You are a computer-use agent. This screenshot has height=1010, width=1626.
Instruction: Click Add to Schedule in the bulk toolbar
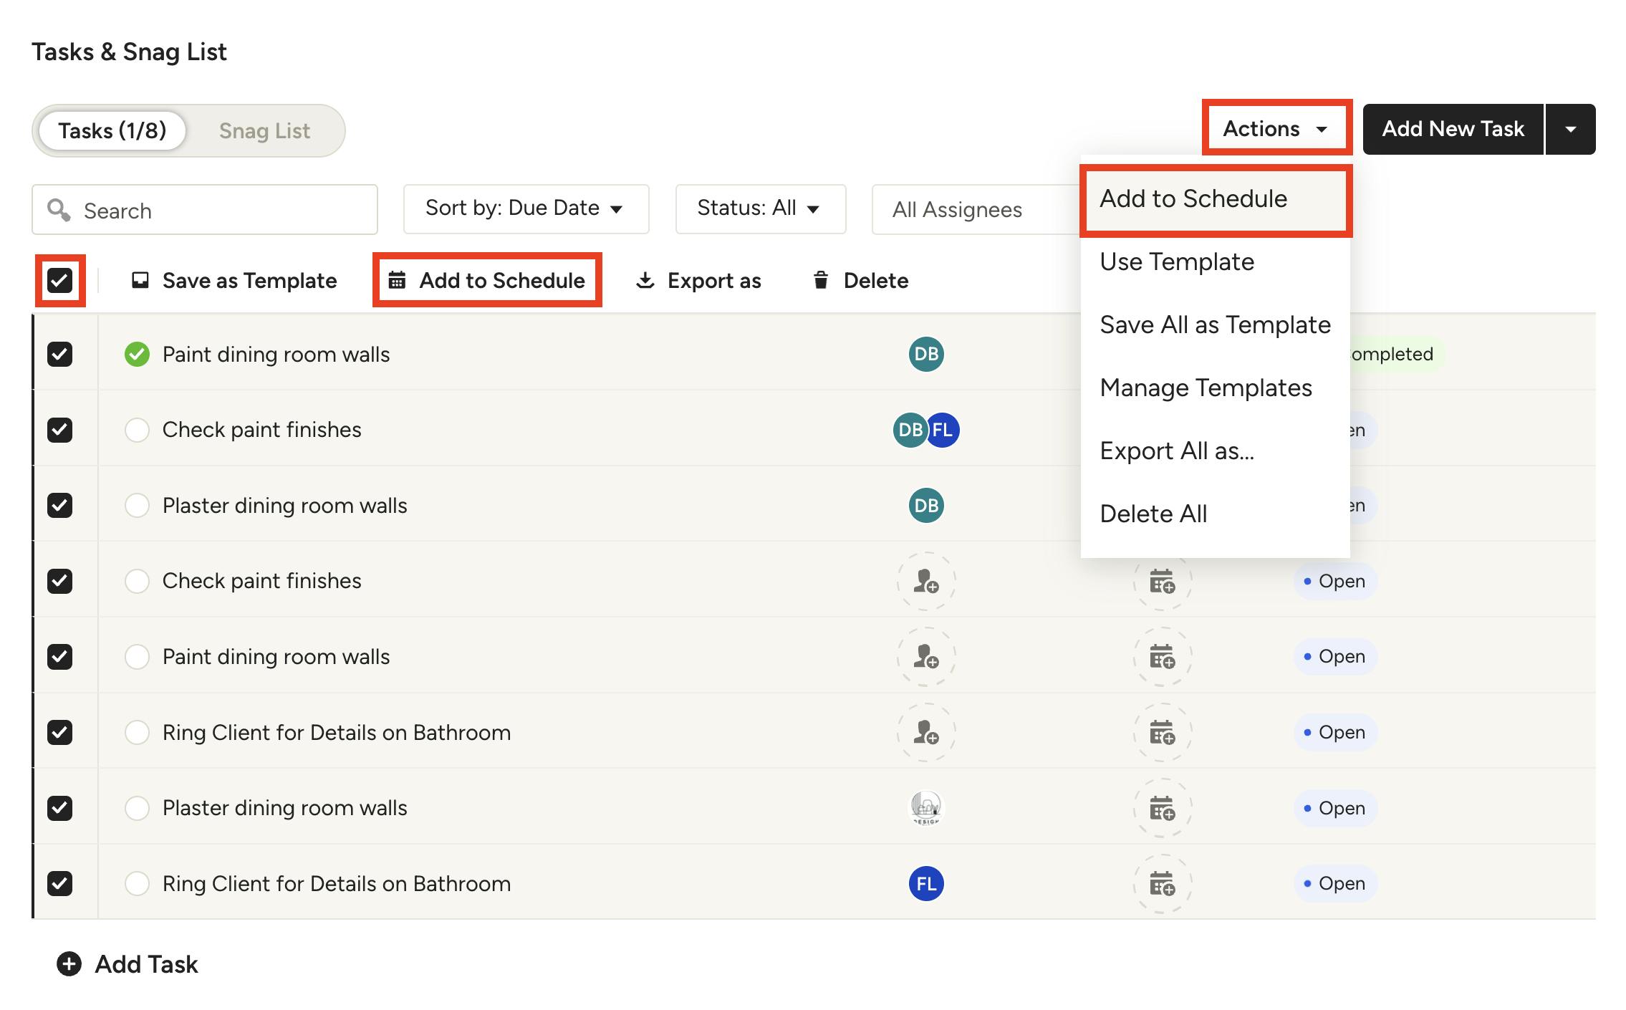pos(488,280)
